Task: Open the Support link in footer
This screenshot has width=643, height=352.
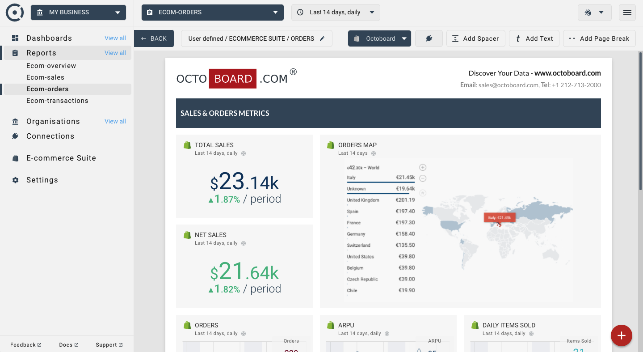Action: (109, 345)
